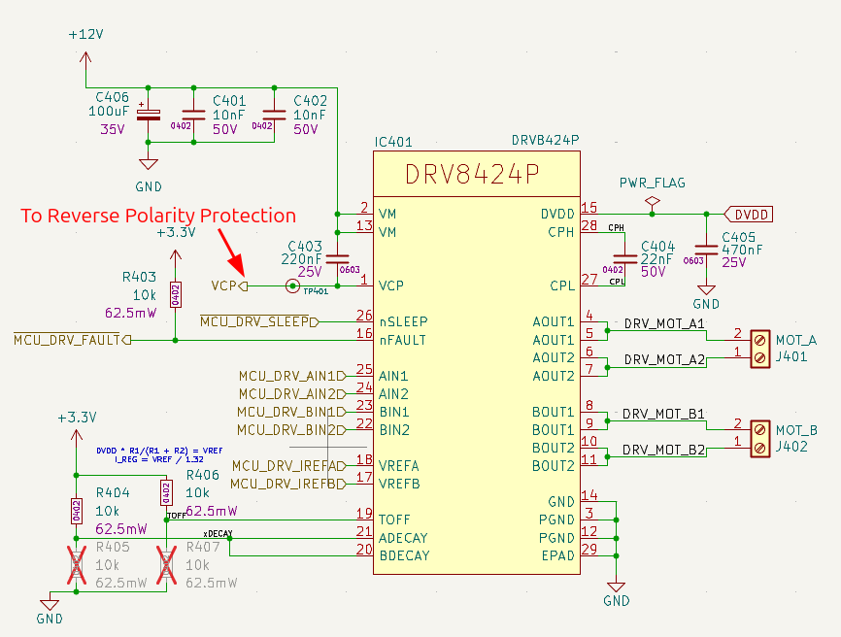Screen dimensions: 841x637
Task: Select the R403 10k resistor symbol
Action: point(176,295)
